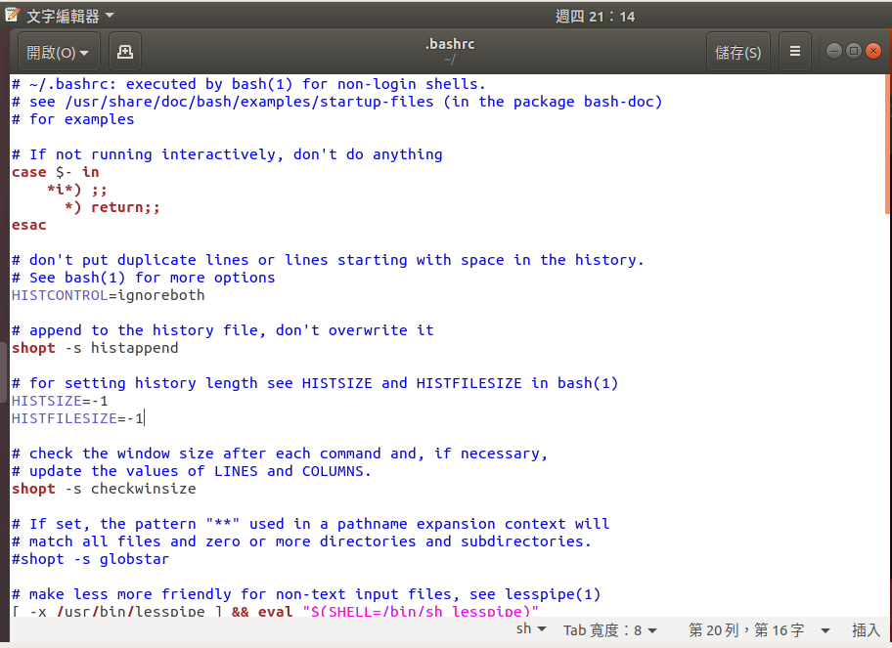Click the '# check the window size' comment line
The image size is (892, 648).
pyautogui.click(x=280, y=454)
